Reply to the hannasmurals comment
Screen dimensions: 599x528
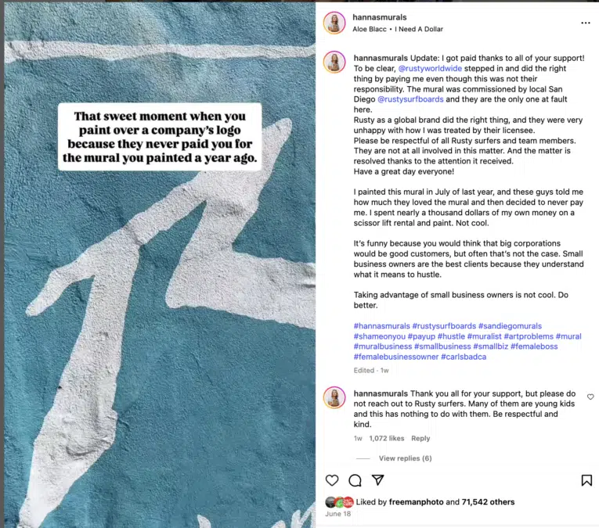[x=420, y=438]
